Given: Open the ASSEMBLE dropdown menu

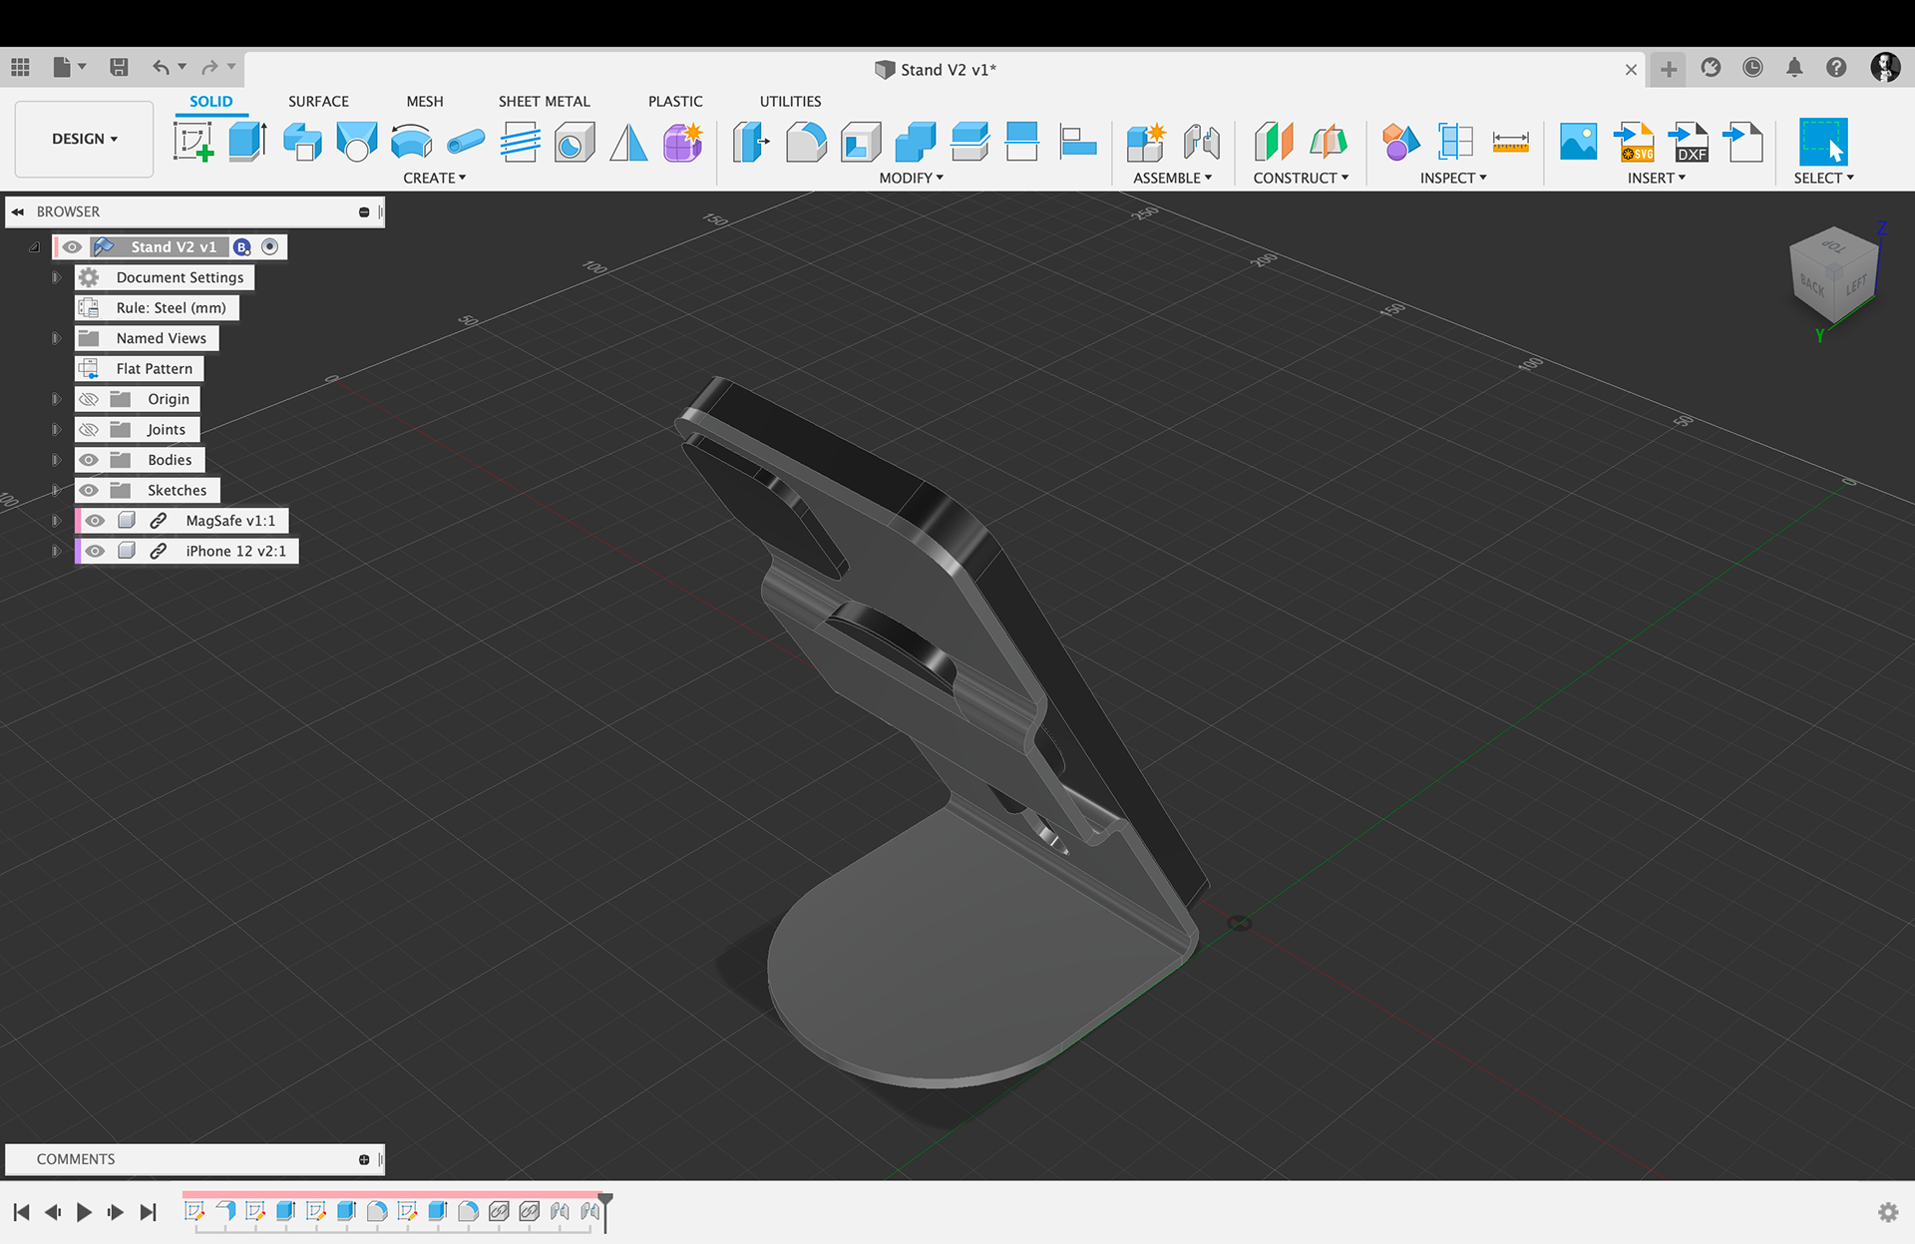Looking at the screenshot, I should click(x=1172, y=178).
